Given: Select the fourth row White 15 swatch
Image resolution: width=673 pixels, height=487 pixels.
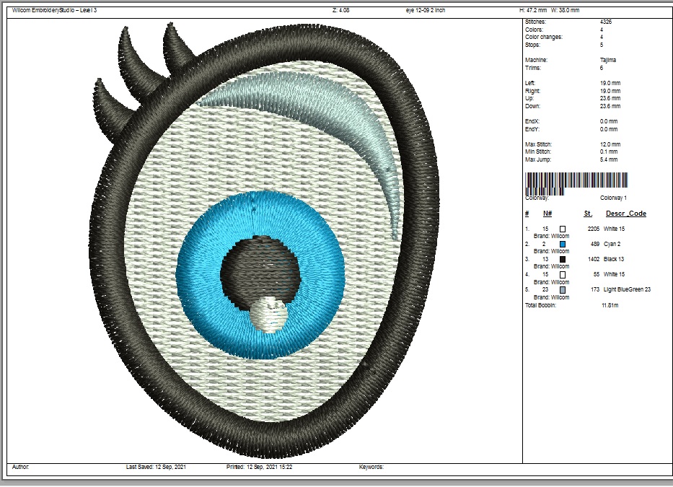Looking at the screenshot, I should 563,275.
